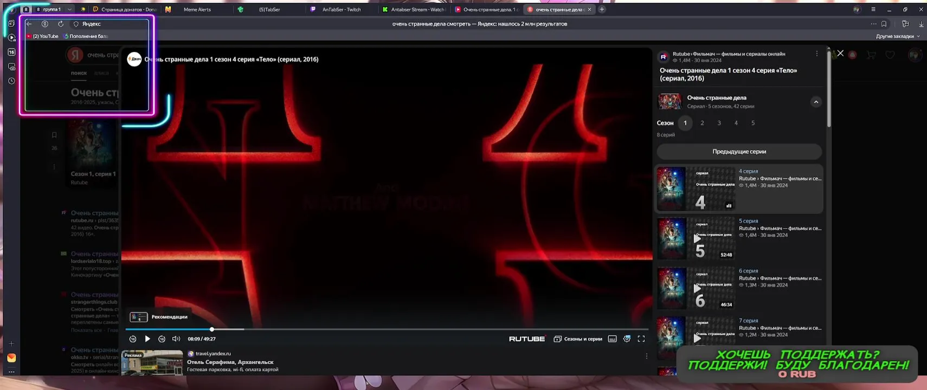This screenshot has height=390, width=927.
Task: Click 'Предыдущие серии' button
Action: pos(739,152)
